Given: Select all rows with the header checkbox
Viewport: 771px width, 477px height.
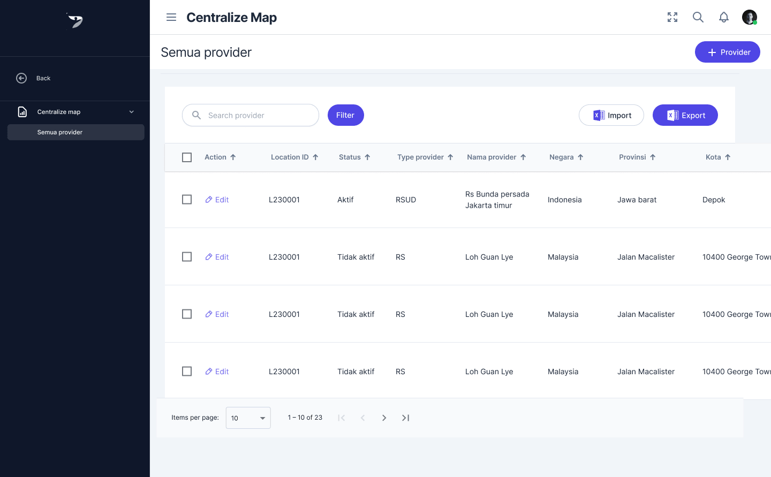Looking at the screenshot, I should click(187, 157).
